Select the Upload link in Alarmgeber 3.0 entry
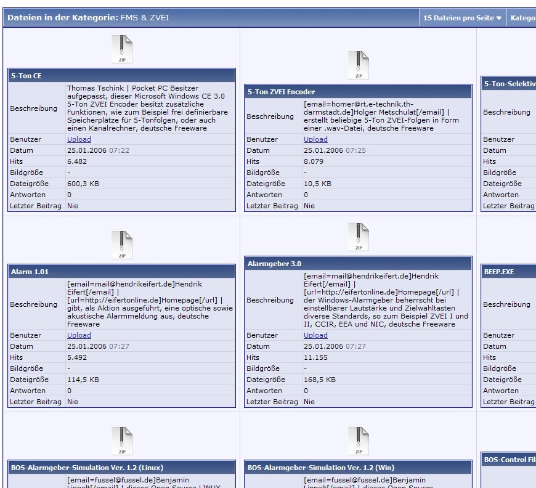Viewport: 536px width, 488px height. click(x=315, y=335)
